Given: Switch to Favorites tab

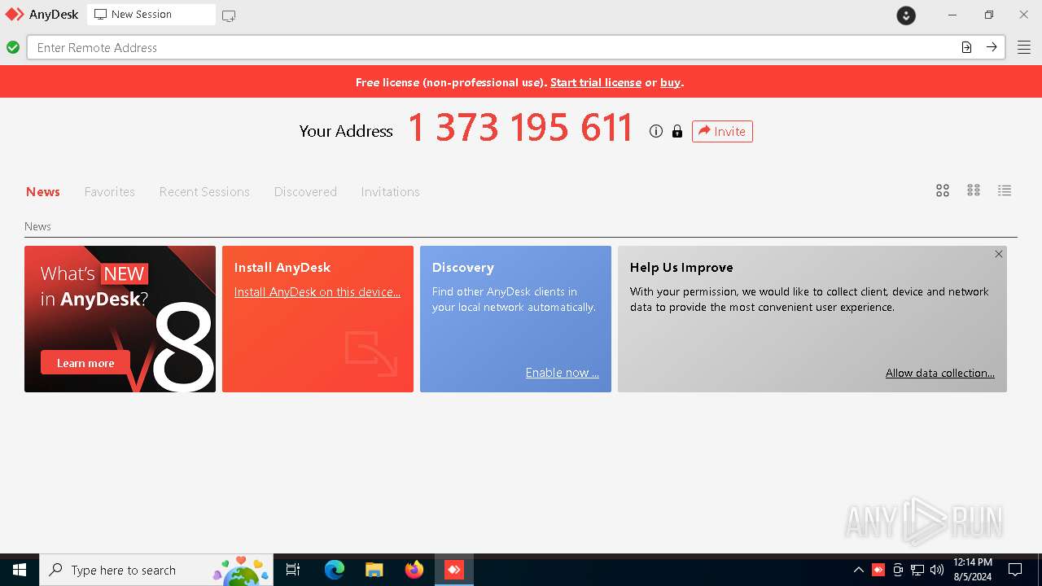Looking at the screenshot, I should tap(110, 192).
